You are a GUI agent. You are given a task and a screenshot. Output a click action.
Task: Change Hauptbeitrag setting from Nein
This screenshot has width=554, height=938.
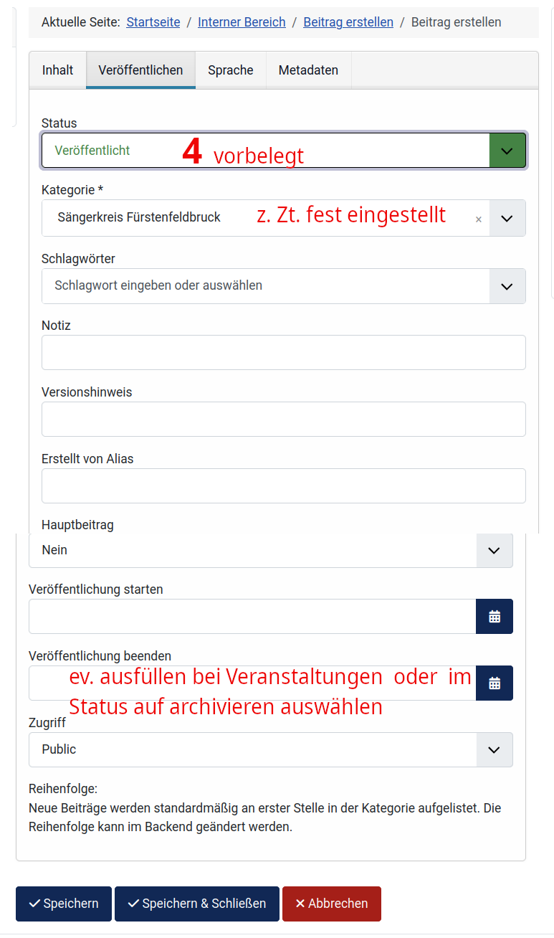click(495, 550)
